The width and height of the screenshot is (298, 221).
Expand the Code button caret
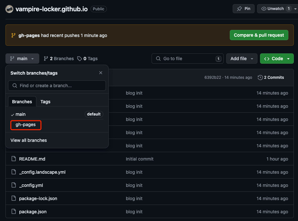click(x=288, y=59)
